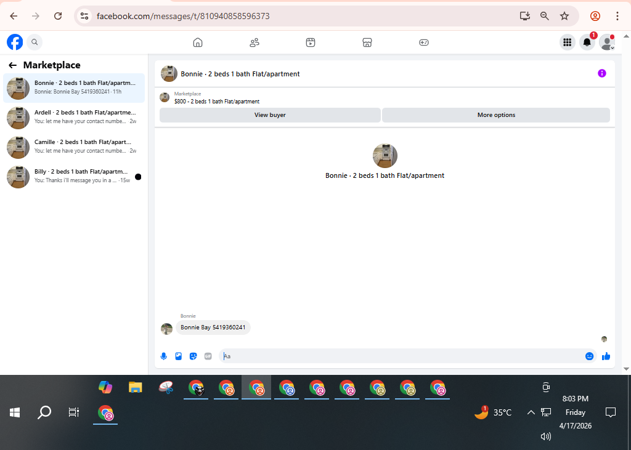Open Snipping Tool on taskbar
Screen dimensions: 631x450
(166, 387)
